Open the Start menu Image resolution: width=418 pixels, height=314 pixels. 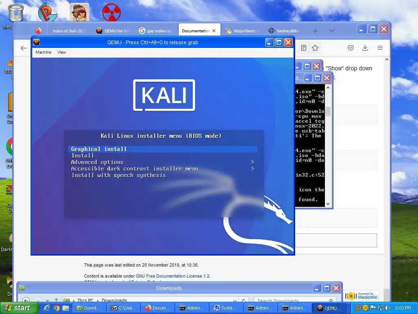coord(19,308)
